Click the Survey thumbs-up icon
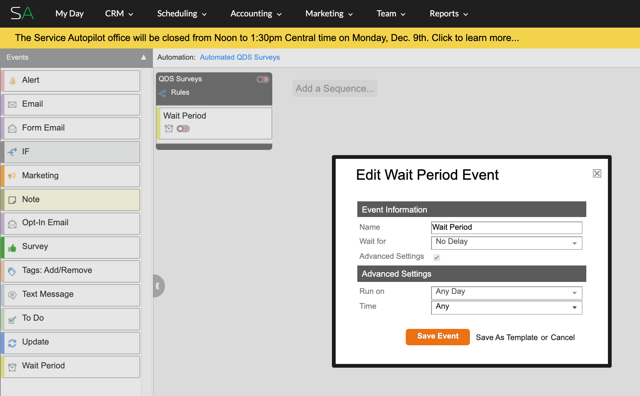 (12, 248)
